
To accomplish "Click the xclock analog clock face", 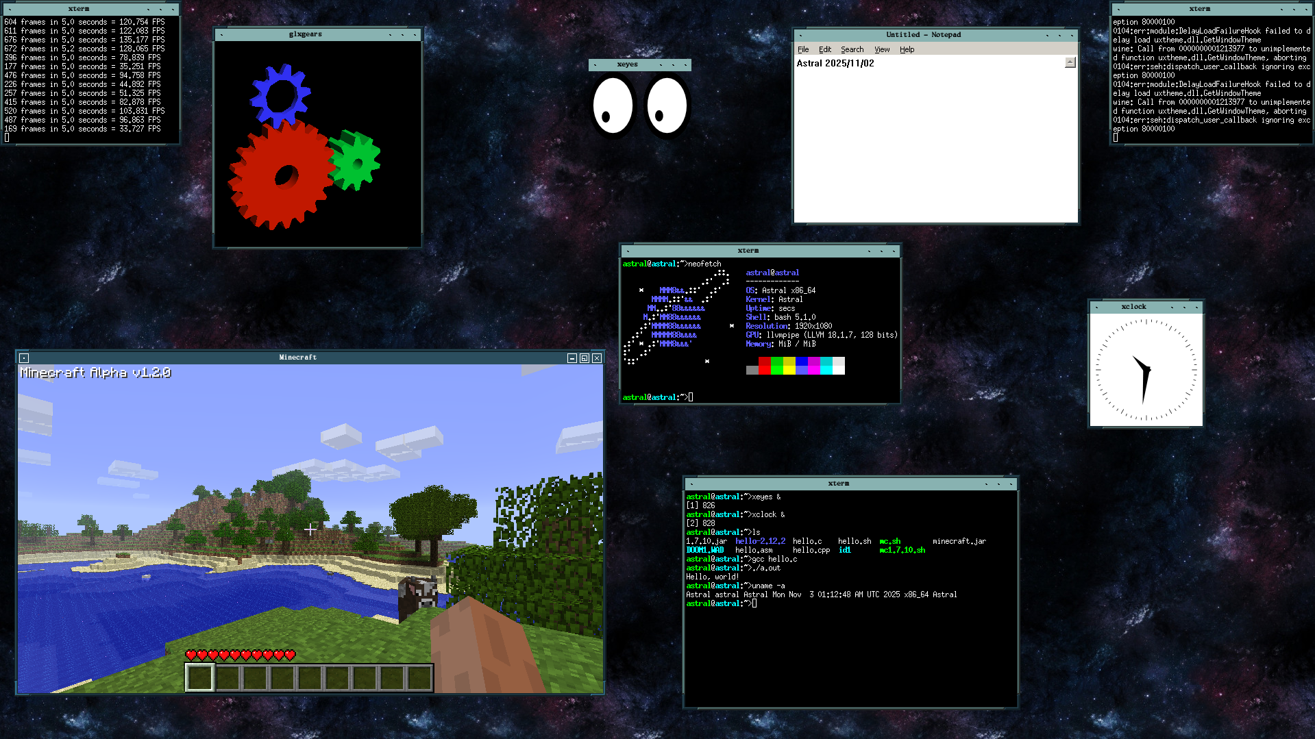I will coord(1146,370).
